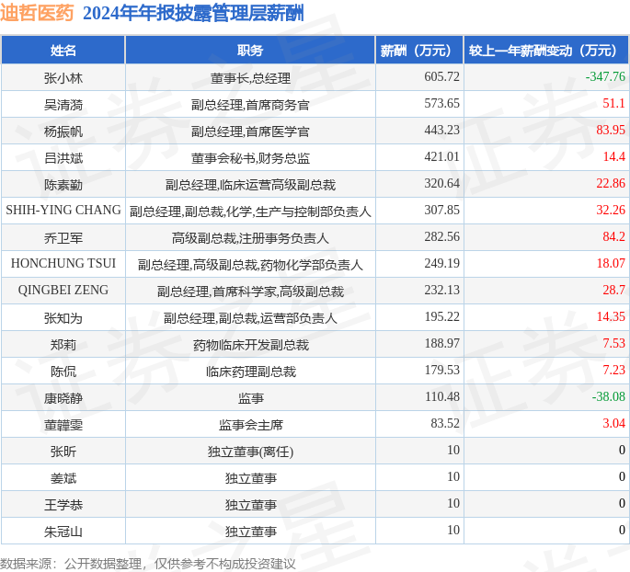630x572 pixels.
Task: Click the salary value 307.85
Action: pos(442,210)
